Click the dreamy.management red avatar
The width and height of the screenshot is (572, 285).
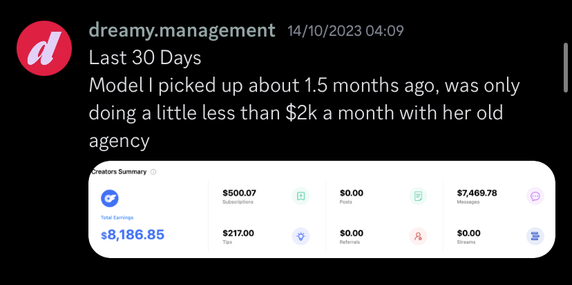point(44,48)
